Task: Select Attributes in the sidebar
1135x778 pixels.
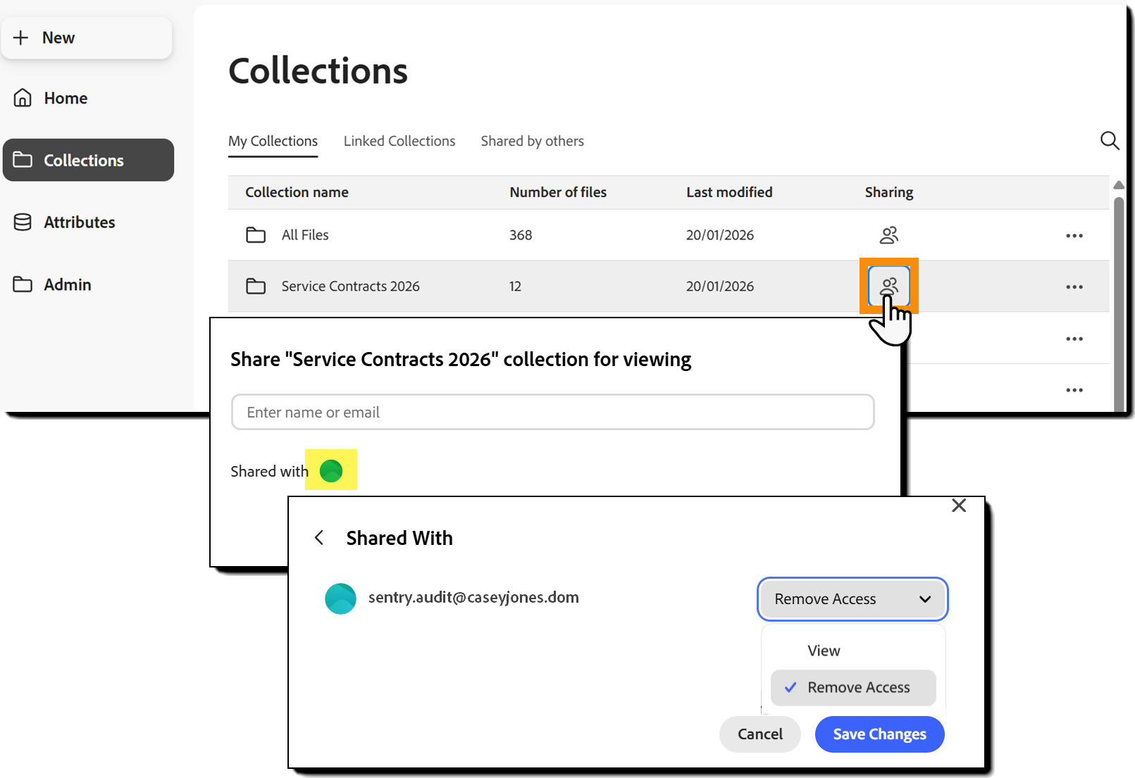Action: point(79,222)
